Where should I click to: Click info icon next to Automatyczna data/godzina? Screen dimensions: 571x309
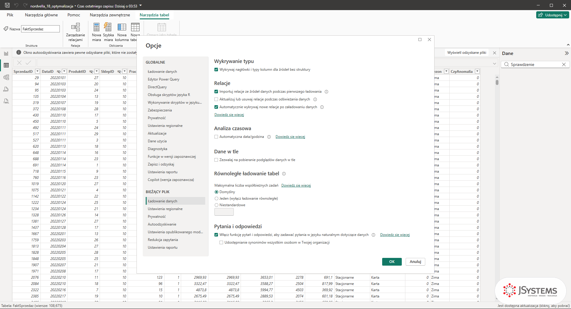click(x=269, y=137)
